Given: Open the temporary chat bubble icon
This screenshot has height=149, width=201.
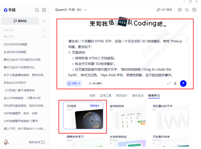Looking at the screenshot, I should pyautogui.click(x=44, y=21).
